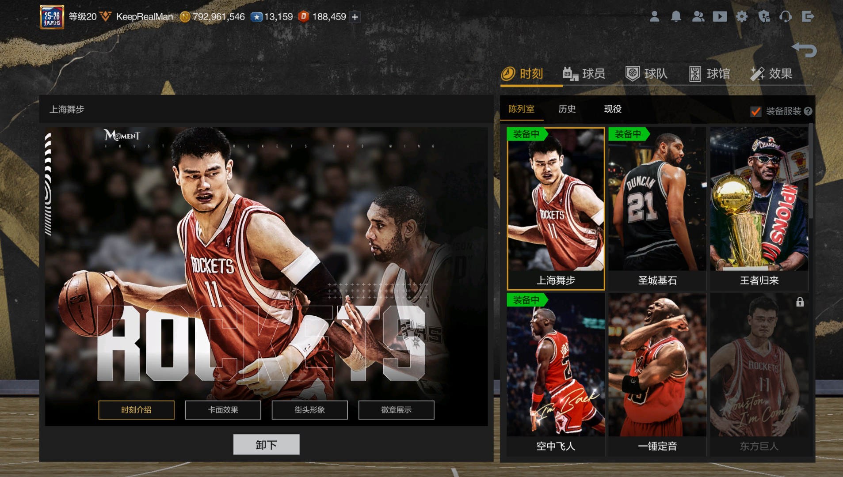The height and width of the screenshot is (477, 843).
Task: Click the 13,159 star balance
Action: [x=278, y=17]
